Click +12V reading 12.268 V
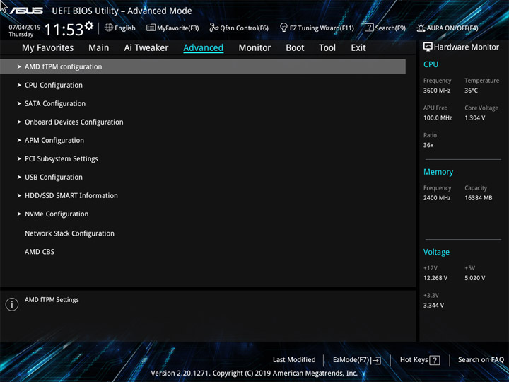 (x=435, y=278)
